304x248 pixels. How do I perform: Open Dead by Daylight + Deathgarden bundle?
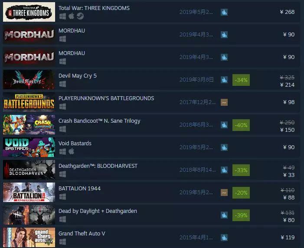[x=98, y=211]
